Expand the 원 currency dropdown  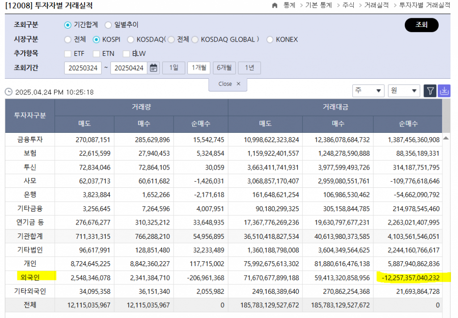pyautogui.click(x=404, y=91)
